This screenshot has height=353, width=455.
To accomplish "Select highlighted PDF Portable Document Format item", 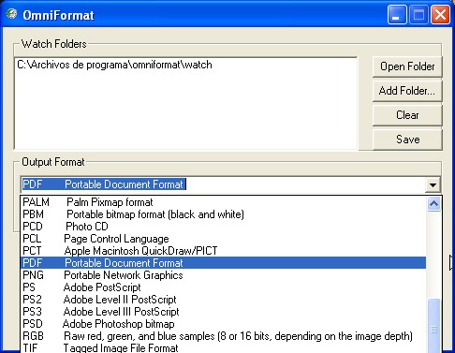I will (x=223, y=263).
